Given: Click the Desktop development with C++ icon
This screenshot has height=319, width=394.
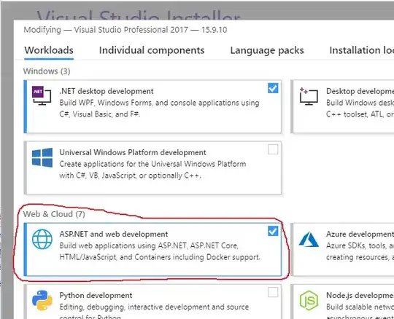Looking at the screenshot, I should 309,96.
